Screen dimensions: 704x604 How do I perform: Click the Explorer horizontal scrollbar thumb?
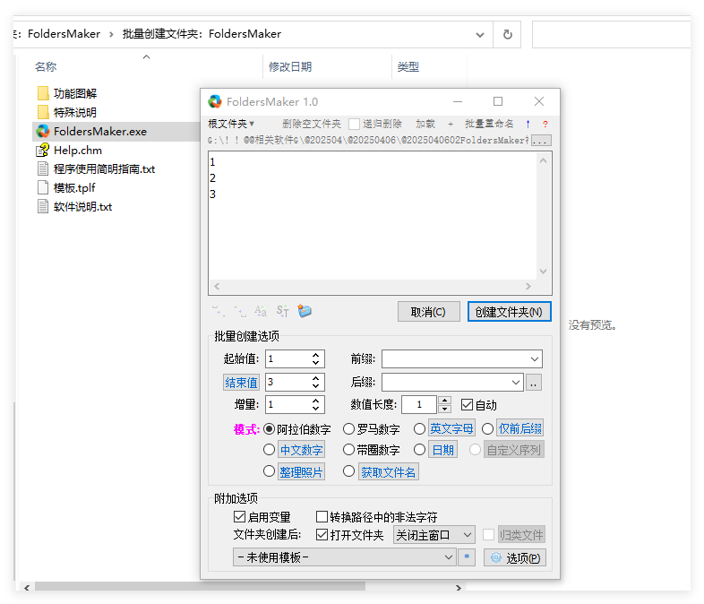pyautogui.click(x=200, y=587)
